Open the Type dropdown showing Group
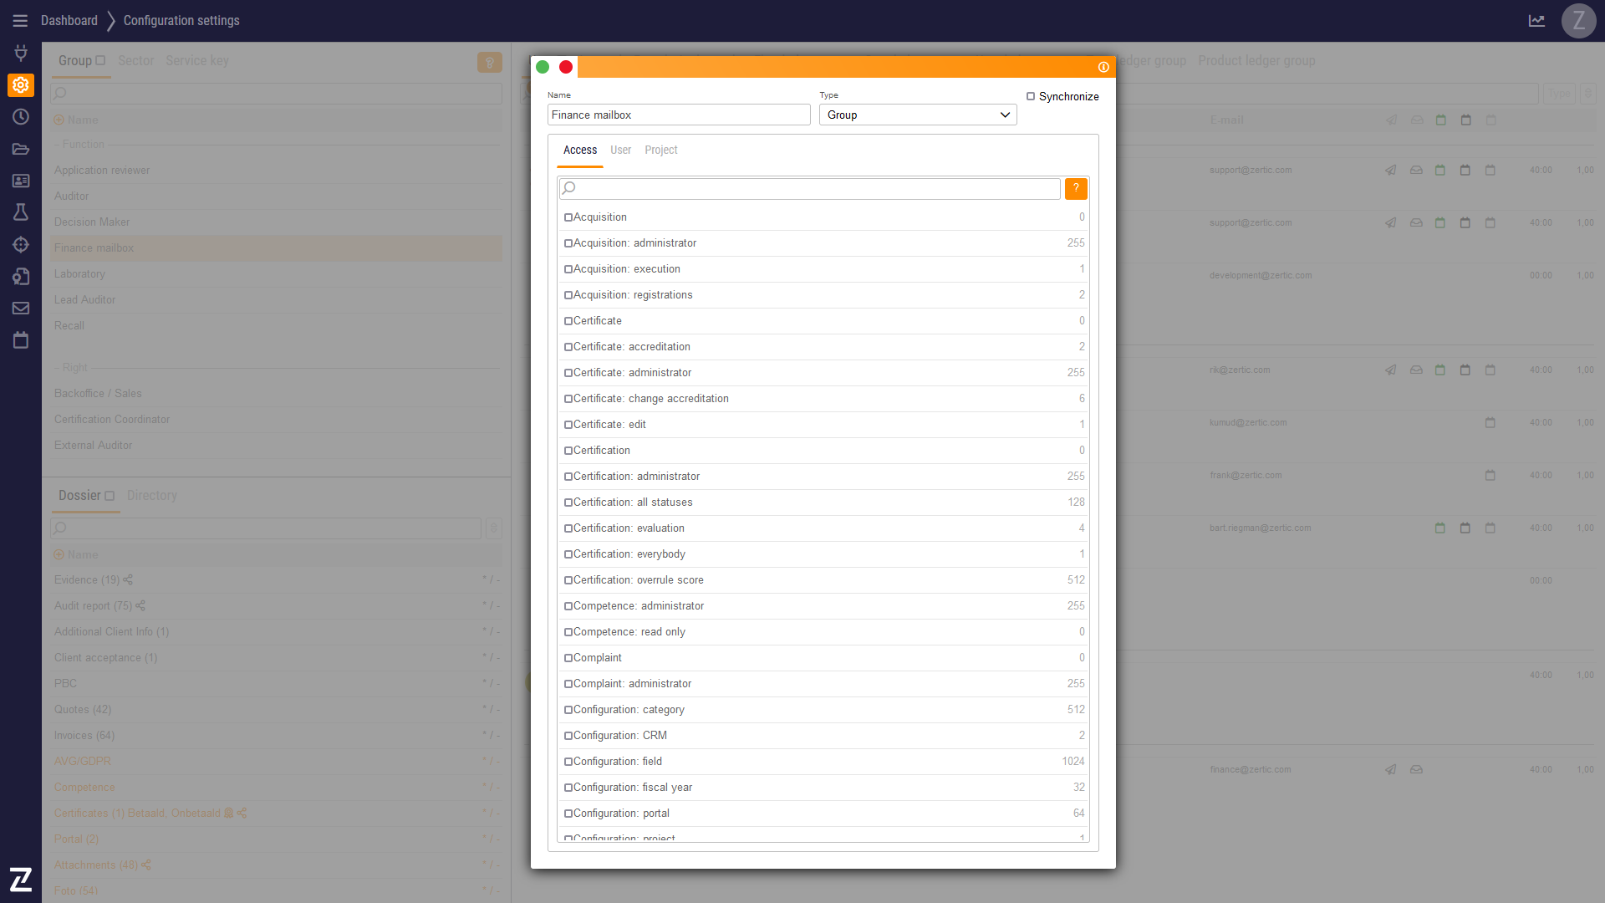 click(x=918, y=115)
